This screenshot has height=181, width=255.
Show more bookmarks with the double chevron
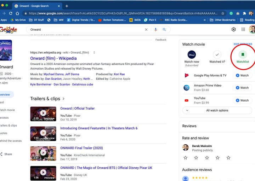204,20
